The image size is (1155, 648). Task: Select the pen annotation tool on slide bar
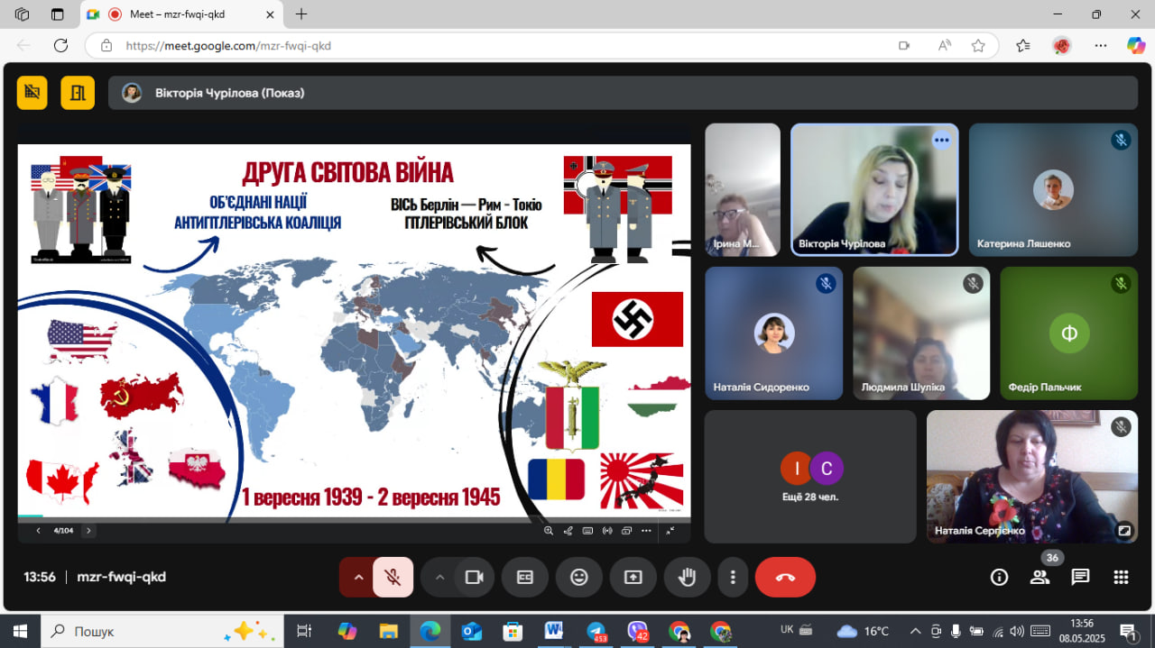(x=568, y=531)
